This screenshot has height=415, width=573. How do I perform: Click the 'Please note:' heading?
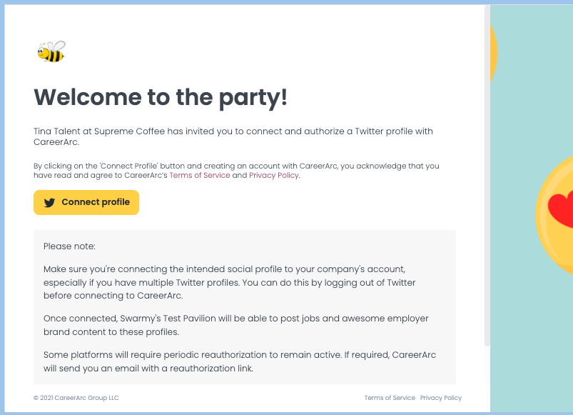pos(69,246)
